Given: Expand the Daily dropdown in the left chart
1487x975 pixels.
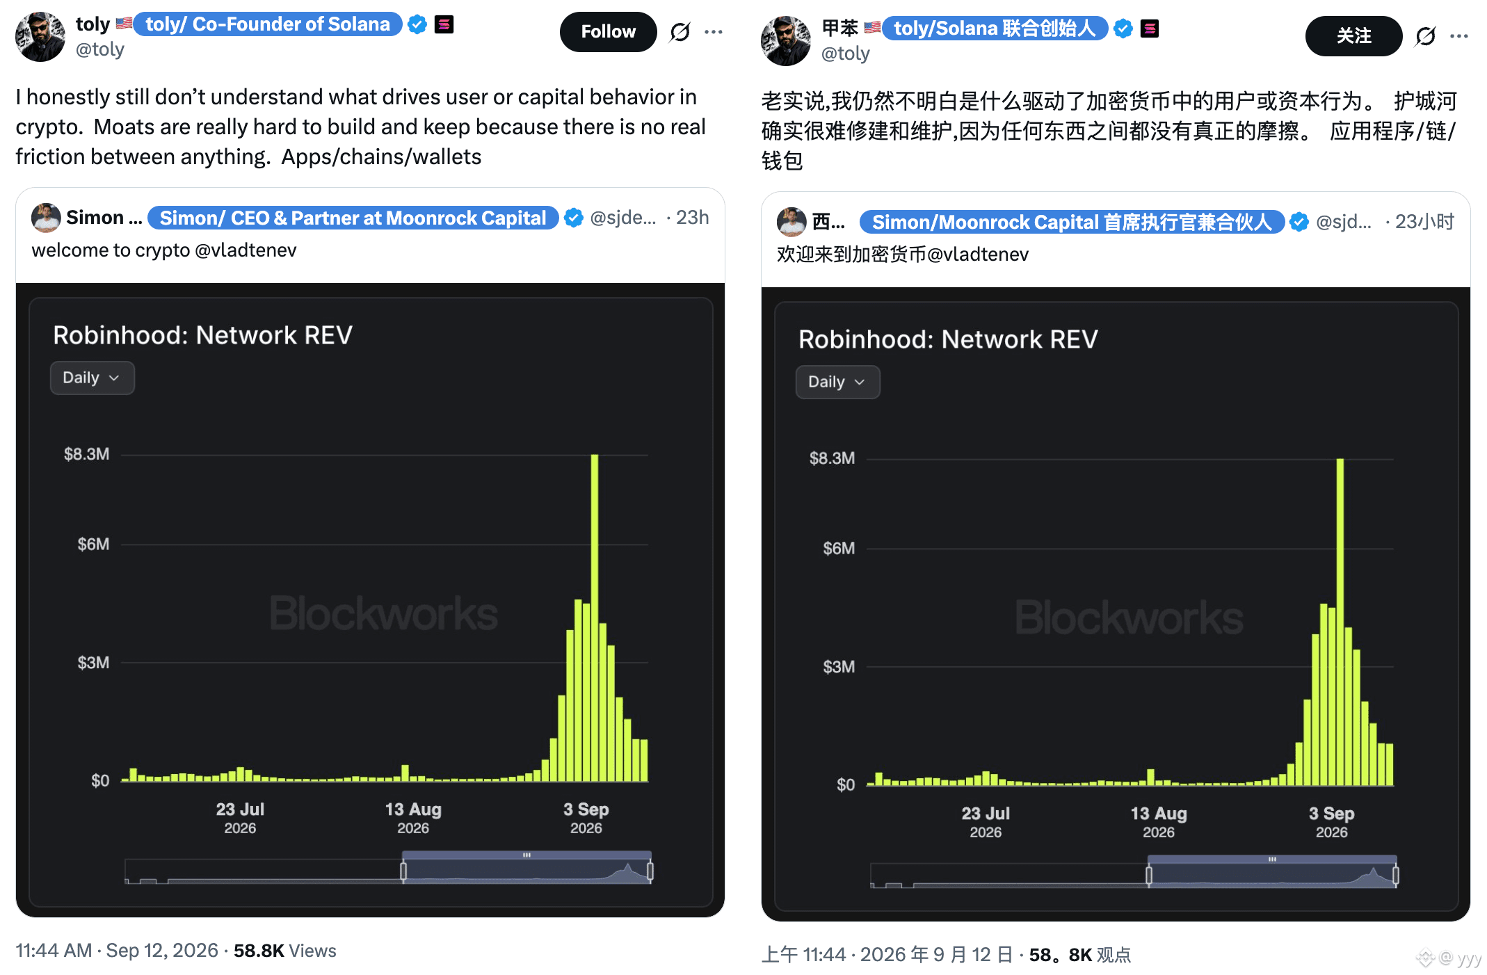Looking at the screenshot, I should coord(93,378).
